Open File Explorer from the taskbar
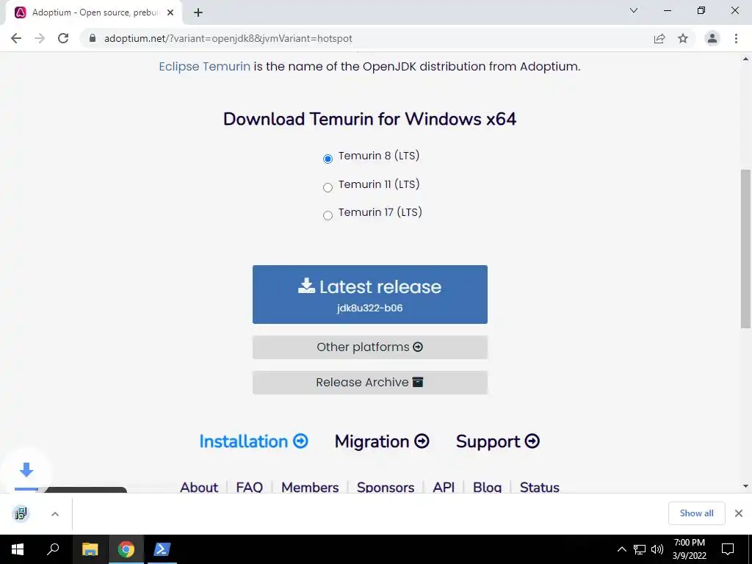This screenshot has height=564, width=752. 90,549
